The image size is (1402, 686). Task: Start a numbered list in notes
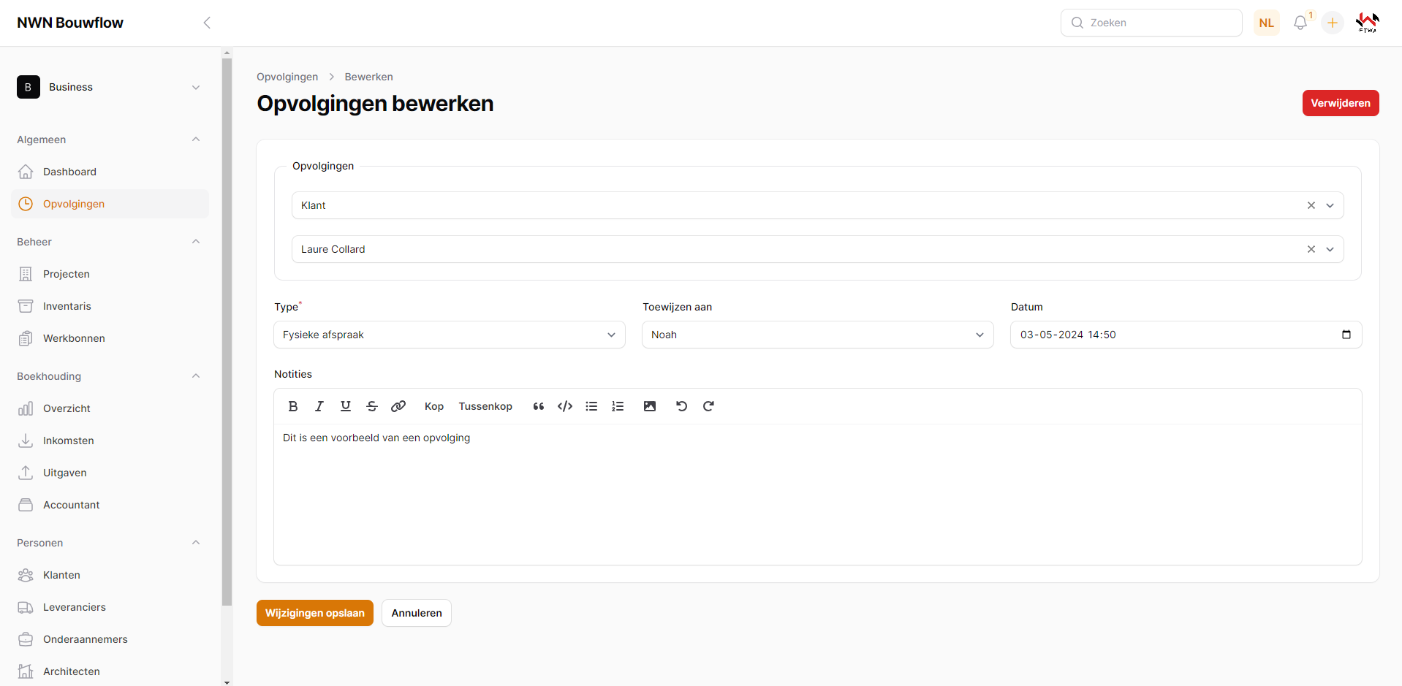(618, 406)
